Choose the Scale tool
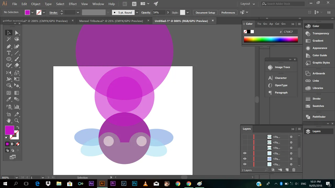The image size is (335, 188). (17, 73)
